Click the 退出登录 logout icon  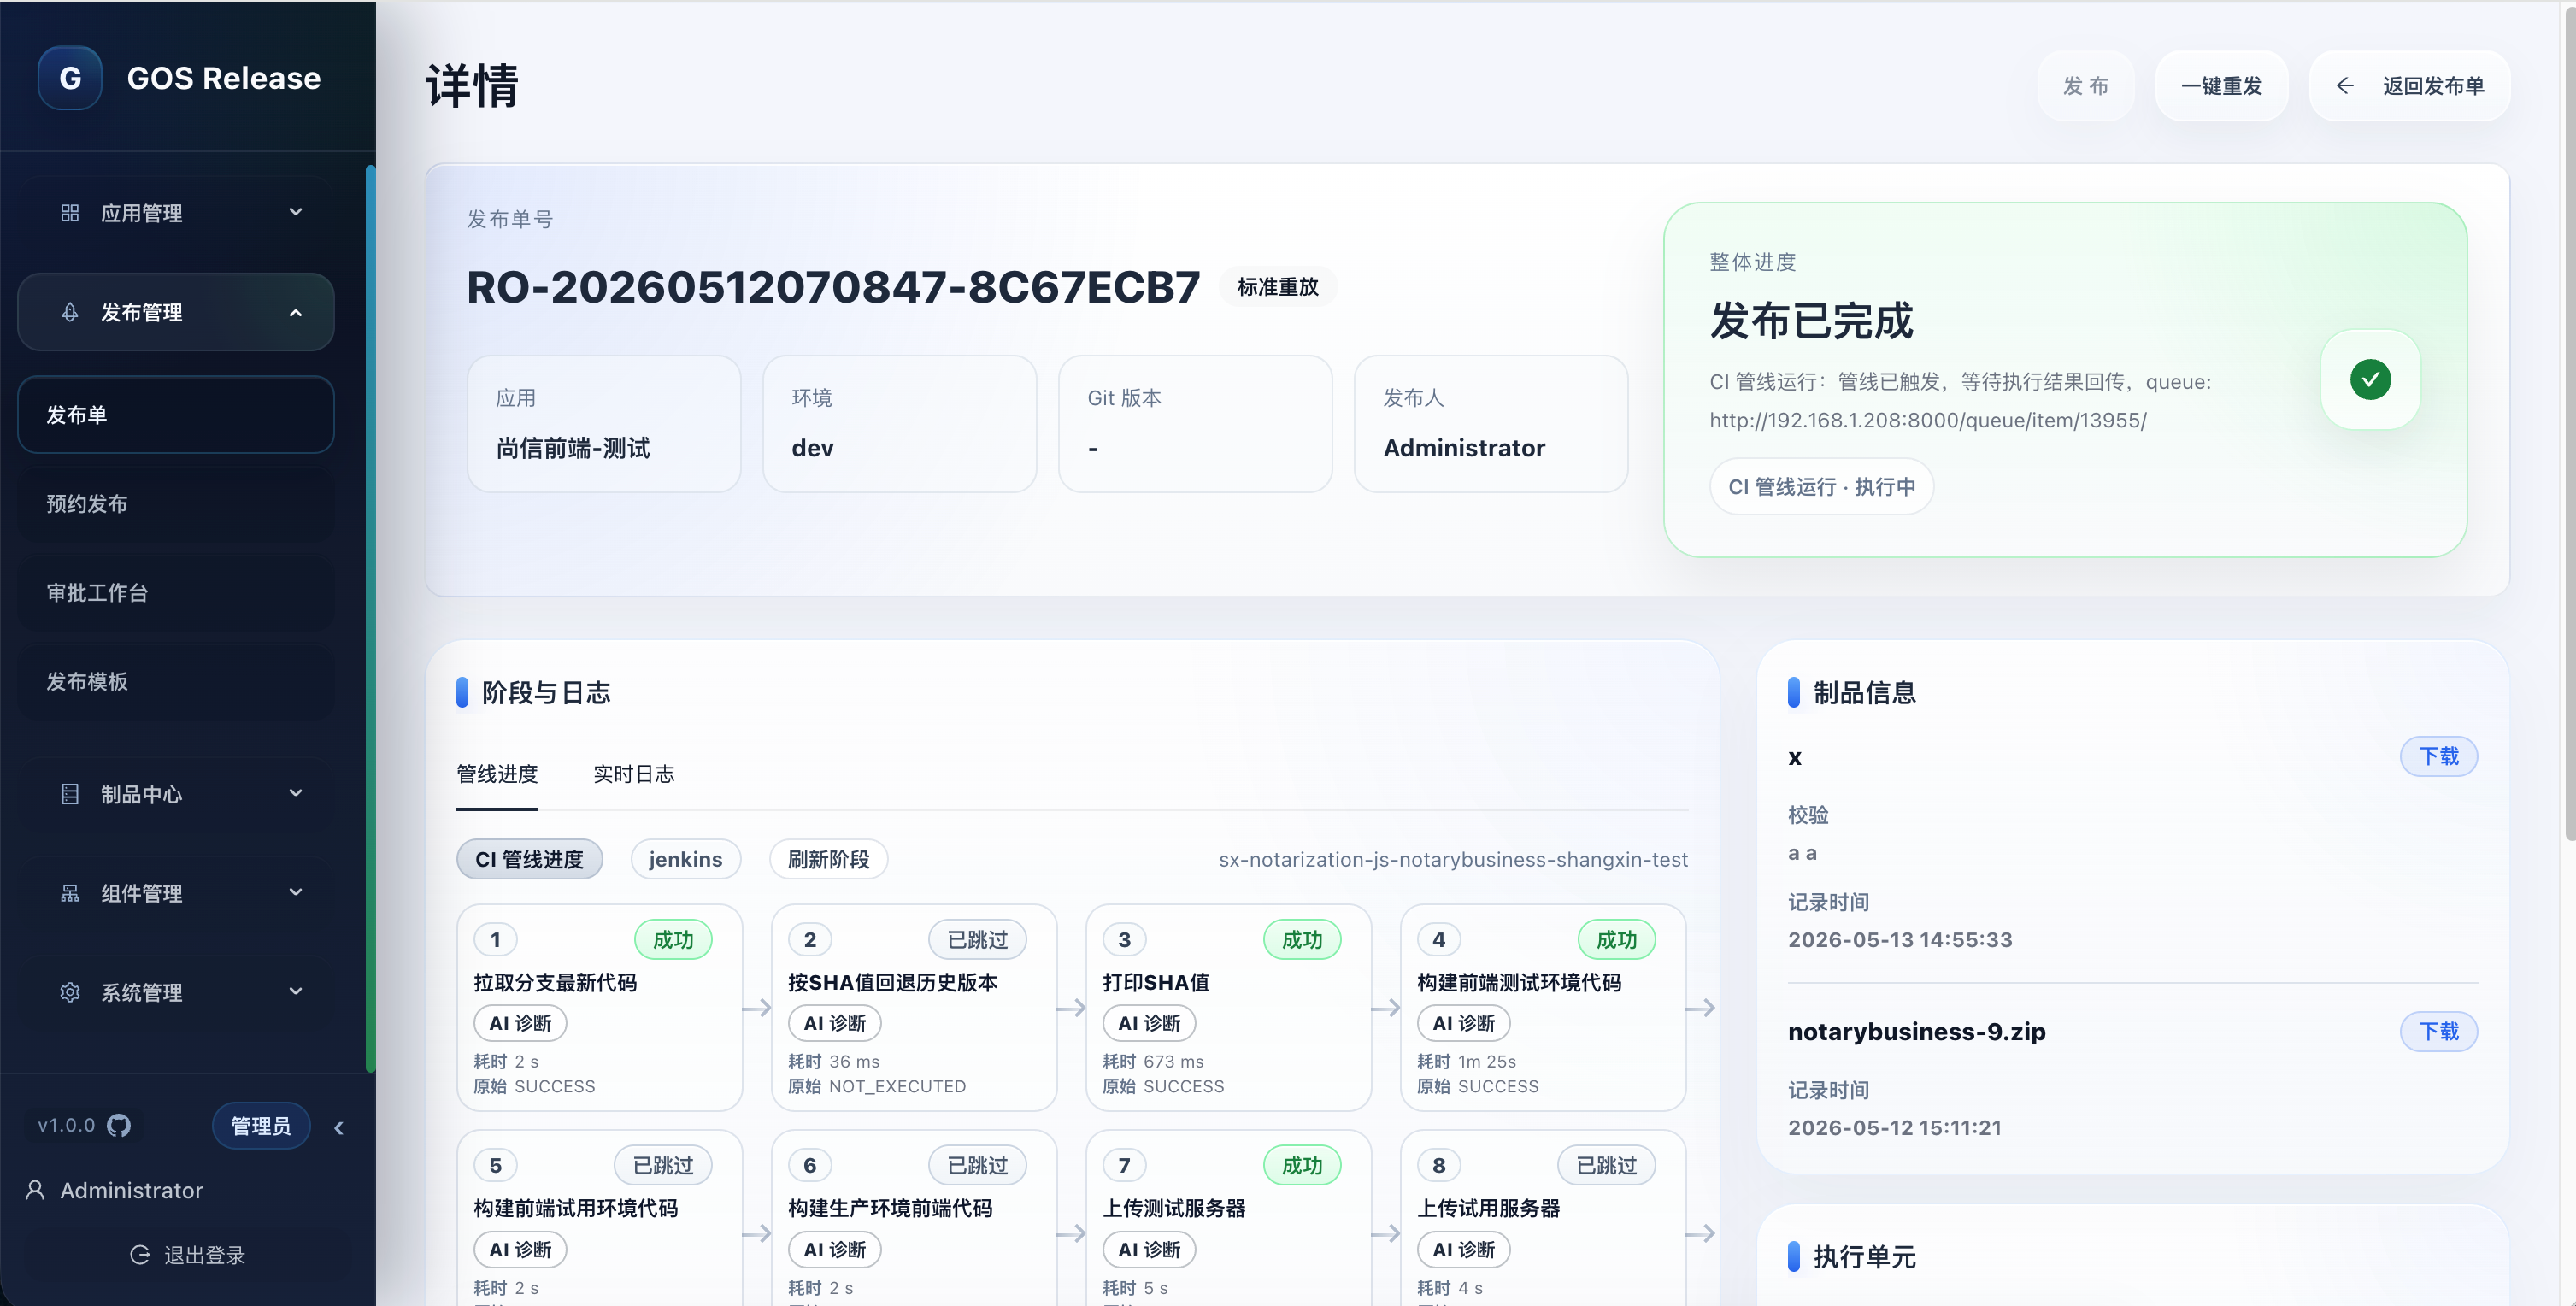(x=140, y=1255)
